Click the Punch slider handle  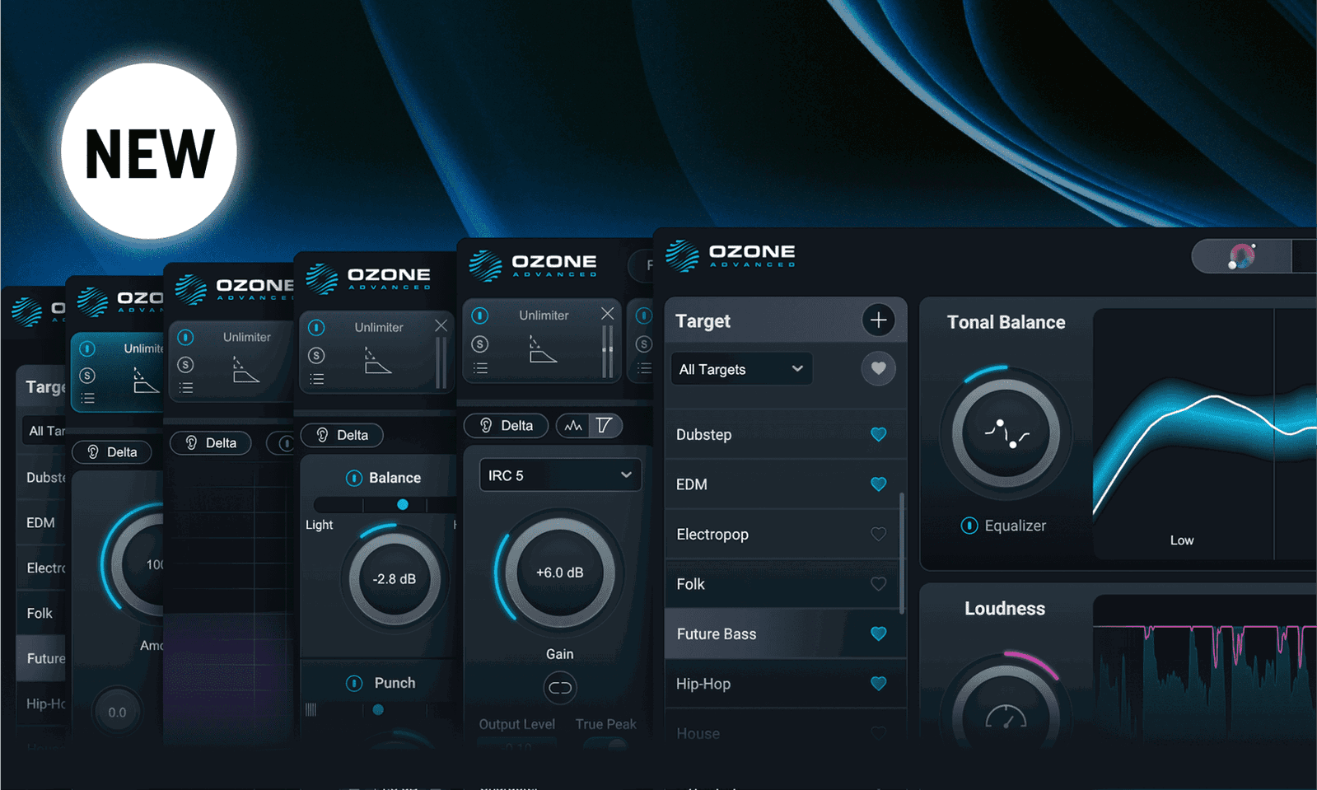378,709
